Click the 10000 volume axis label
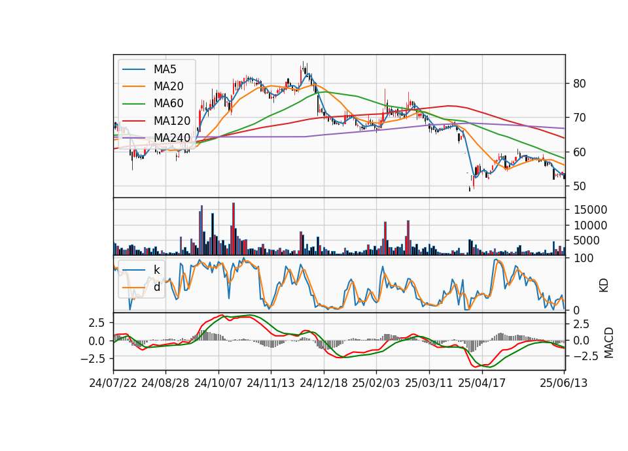Viewport: 628px width, 451px height. click(x=590, y=225)
